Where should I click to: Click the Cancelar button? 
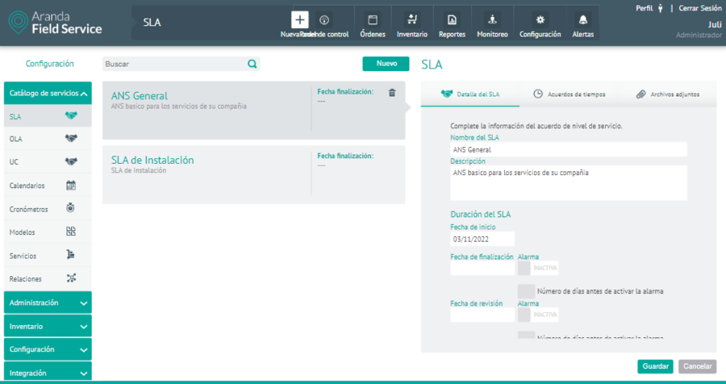697,366
